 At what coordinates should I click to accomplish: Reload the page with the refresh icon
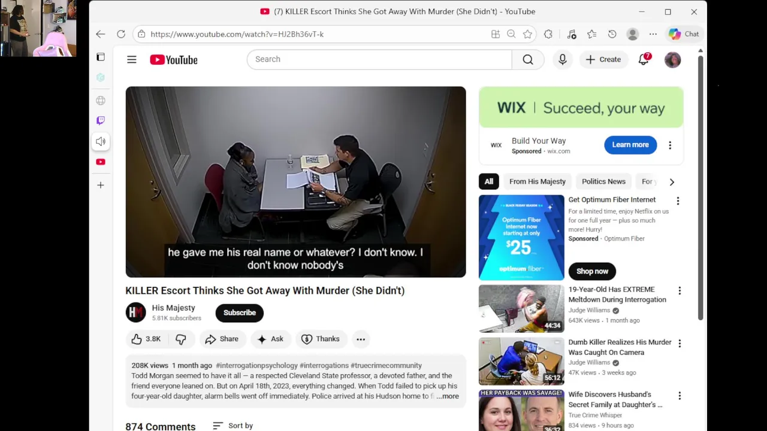point(121,34)
